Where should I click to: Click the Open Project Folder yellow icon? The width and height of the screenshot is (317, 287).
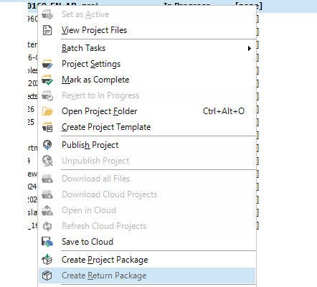pyautogui.click(x=47, y=111)
